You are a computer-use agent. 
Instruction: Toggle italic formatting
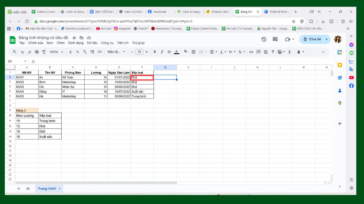coord(162,52)
